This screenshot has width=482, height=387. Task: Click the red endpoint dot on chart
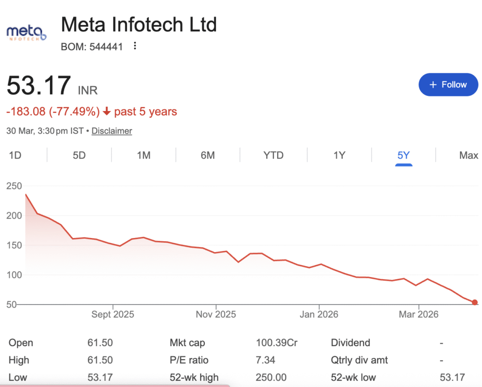click(474, 302)
